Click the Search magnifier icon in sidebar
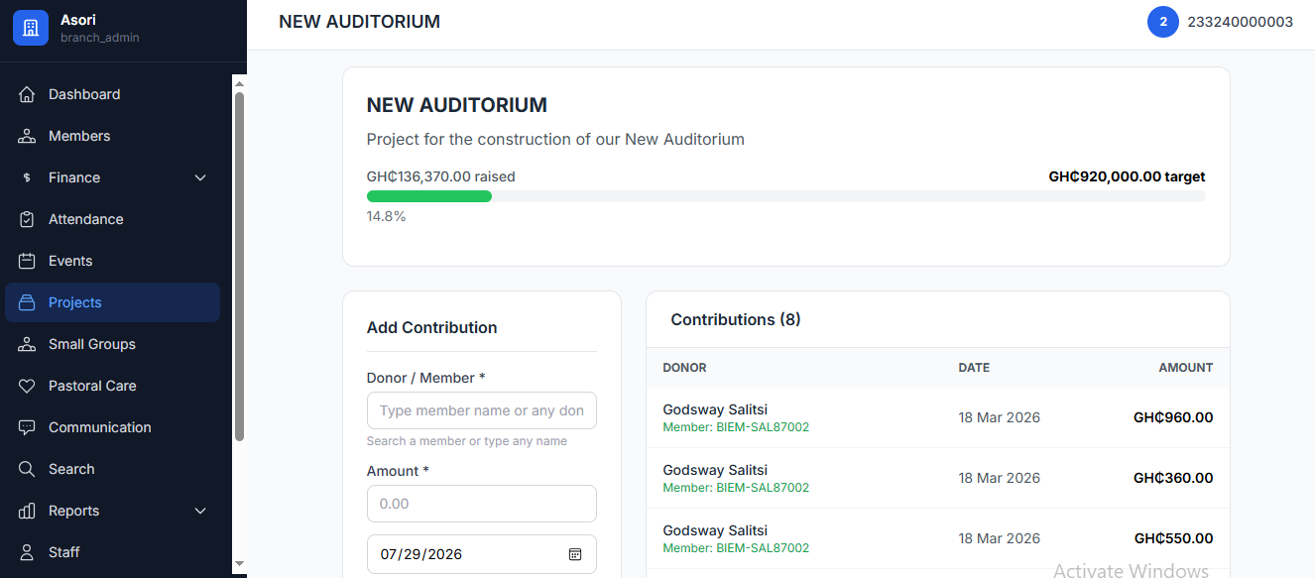Viewport: 1315px width, 578px height. tap(28, 469)
